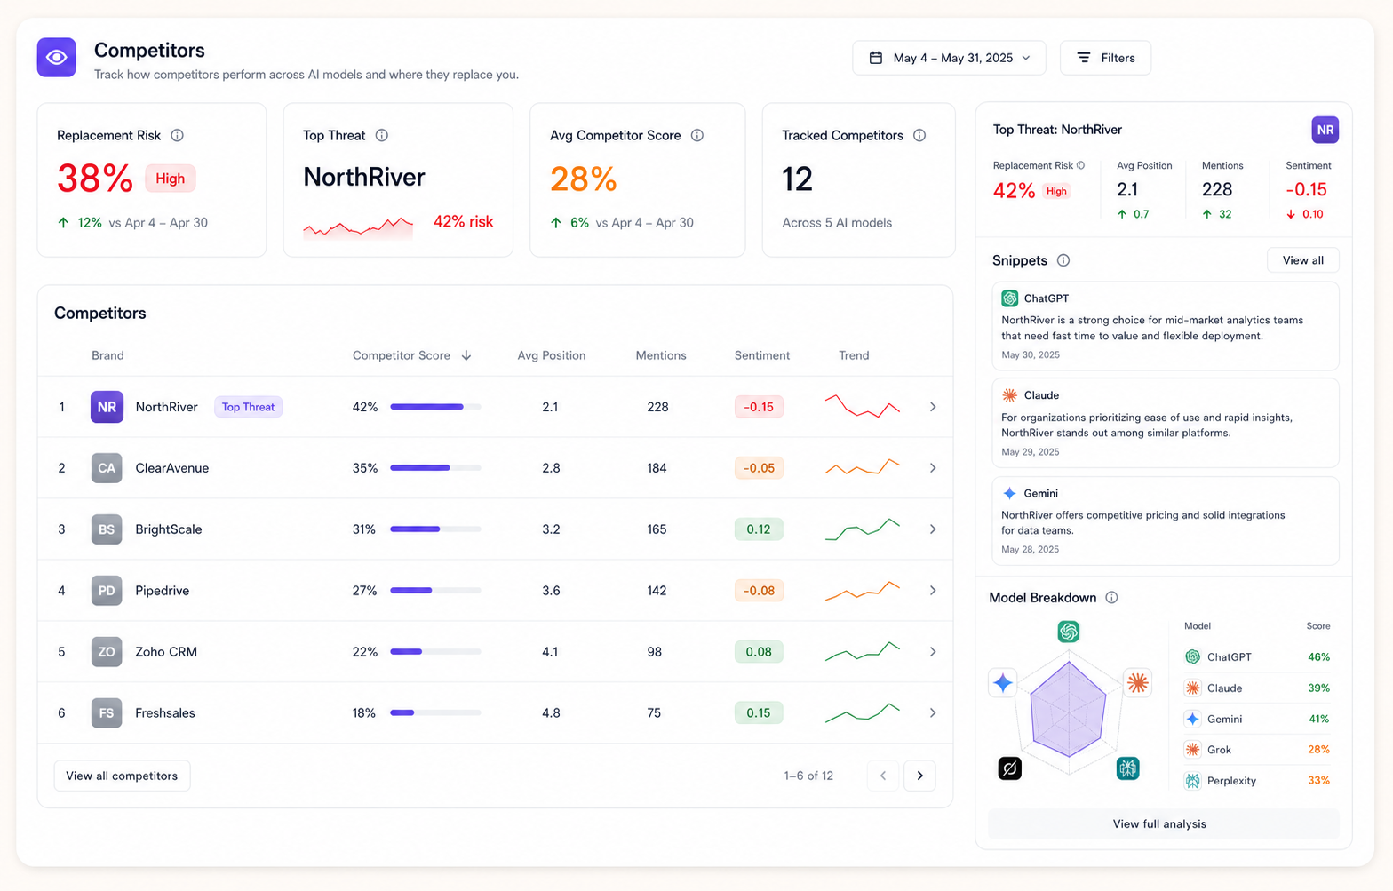Viewport: 1393px width, 891px height.
Task: Open the Filters button
Action: coord(1105,58)
